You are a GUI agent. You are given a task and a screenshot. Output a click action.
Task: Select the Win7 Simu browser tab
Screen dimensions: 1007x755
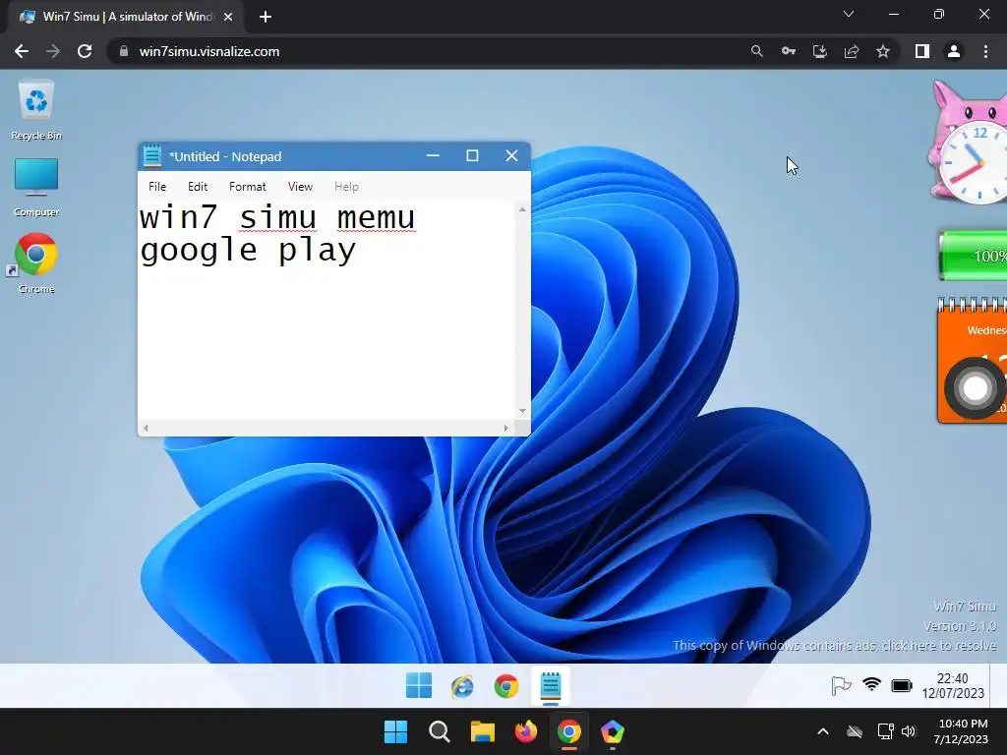[x=126, y=17]
